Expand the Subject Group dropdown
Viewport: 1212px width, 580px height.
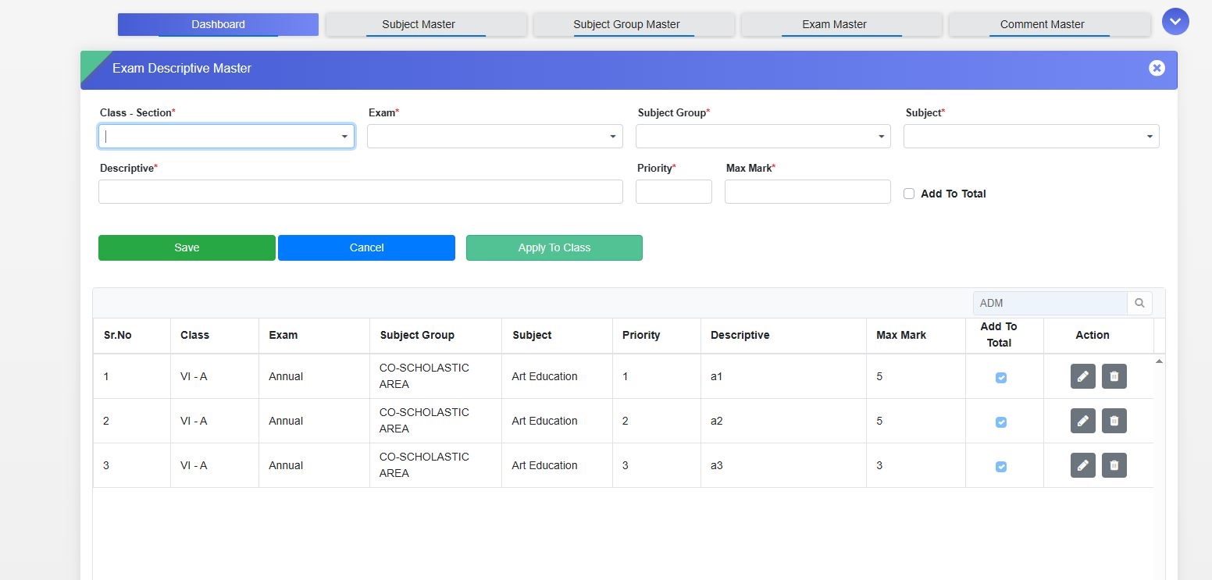pyautogui.click(x=763, y=137)
